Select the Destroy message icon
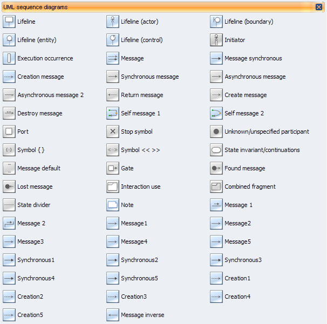 pyautogui.click(x=9, y=113)
